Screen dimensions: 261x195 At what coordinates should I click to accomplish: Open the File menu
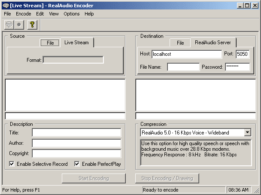[7, 14]
